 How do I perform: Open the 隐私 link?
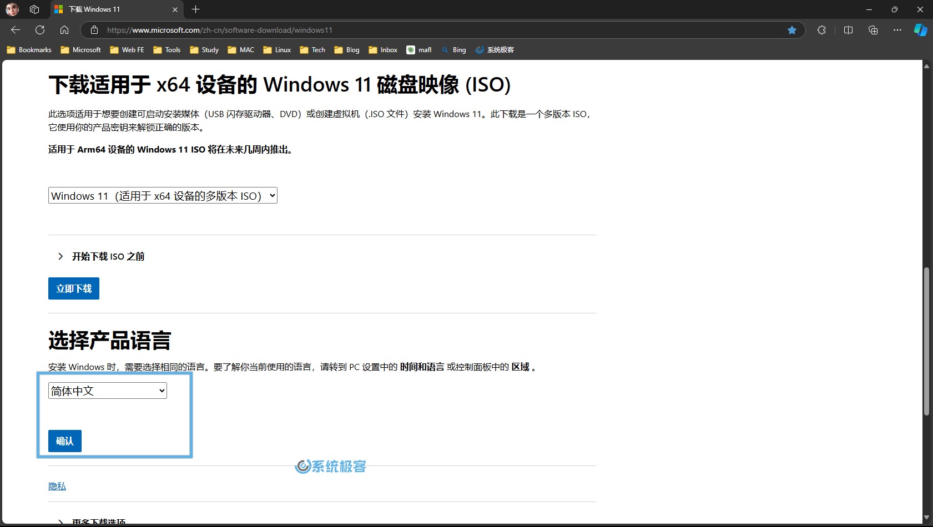57,486
